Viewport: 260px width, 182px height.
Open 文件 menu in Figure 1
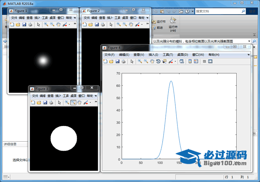pos(14,18)
